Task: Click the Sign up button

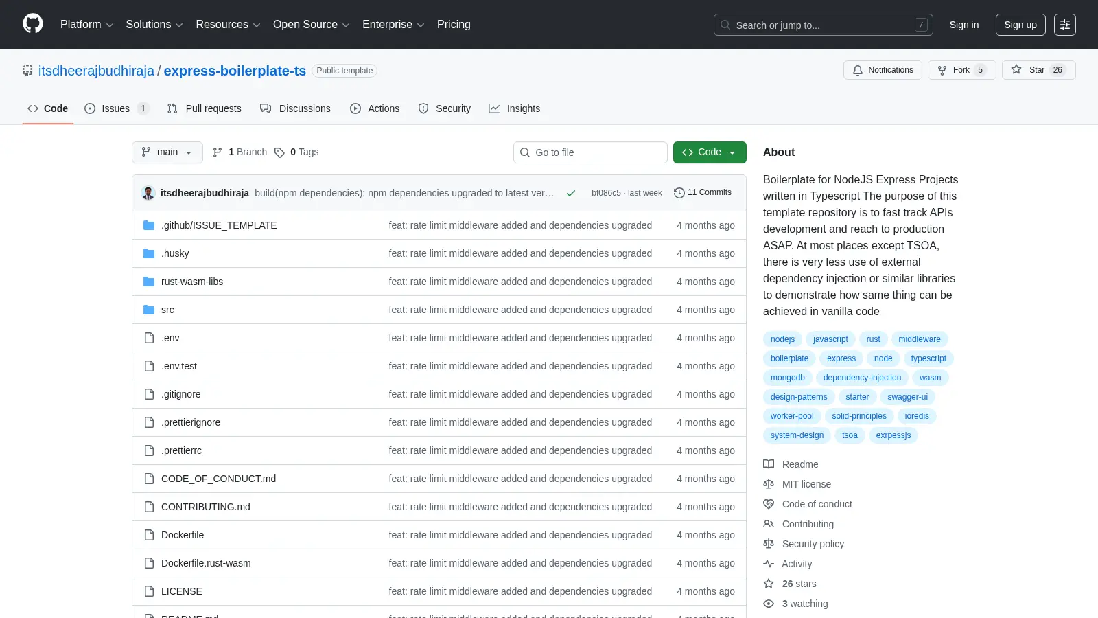Action: pyautogui.click(x=1020, y=25)
